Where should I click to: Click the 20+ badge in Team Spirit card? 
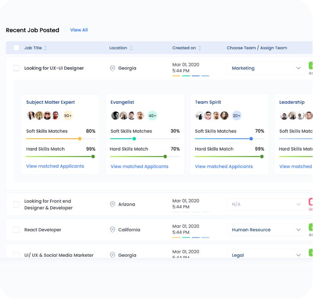click(236, 116)
